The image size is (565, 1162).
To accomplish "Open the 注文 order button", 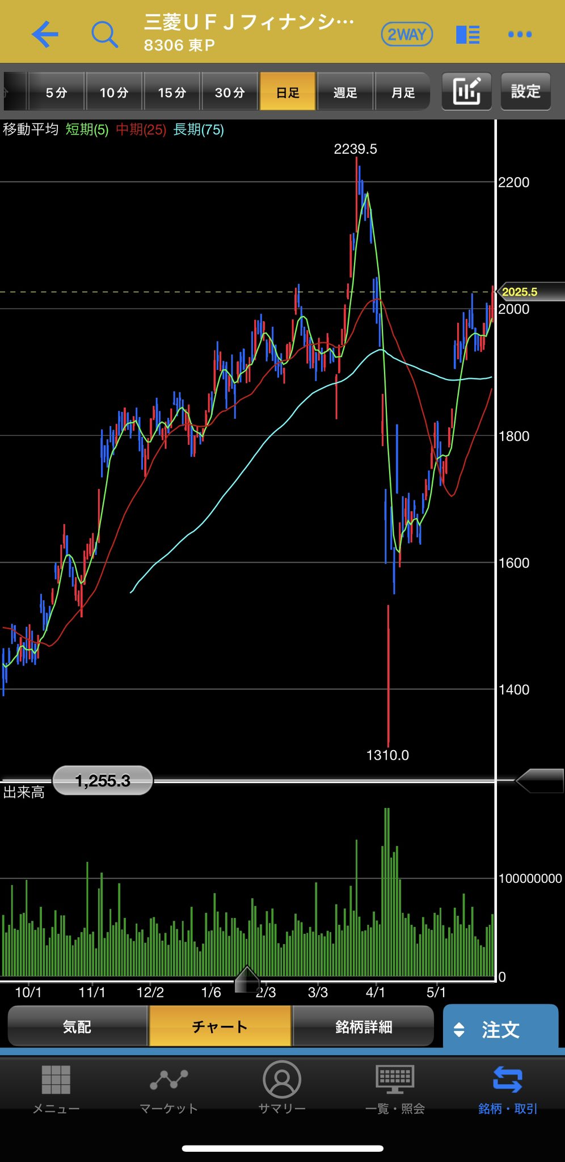I will coord(500,1029).
